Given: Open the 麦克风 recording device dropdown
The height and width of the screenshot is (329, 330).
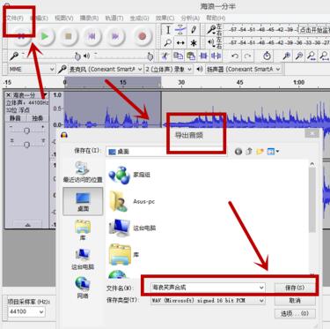Looking at the screenshot, I should pyautogui.click(x=106, y=70).
